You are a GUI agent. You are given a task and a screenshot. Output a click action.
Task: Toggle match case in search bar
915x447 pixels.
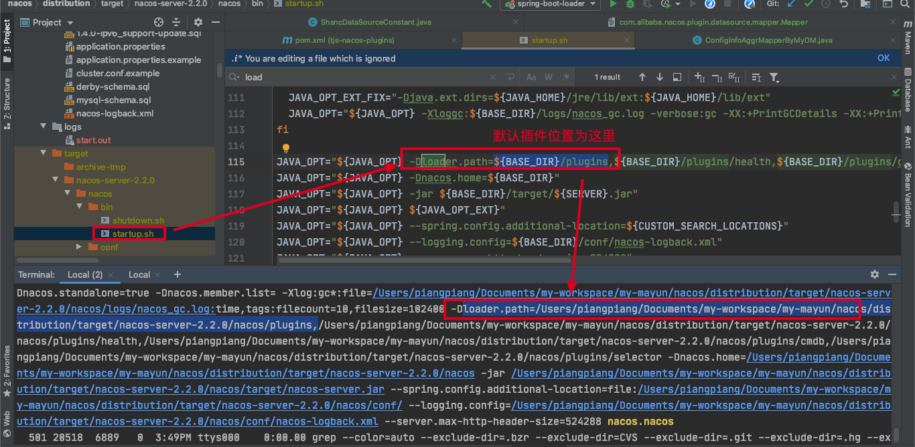pyautogui.click(x=531, y=77)
